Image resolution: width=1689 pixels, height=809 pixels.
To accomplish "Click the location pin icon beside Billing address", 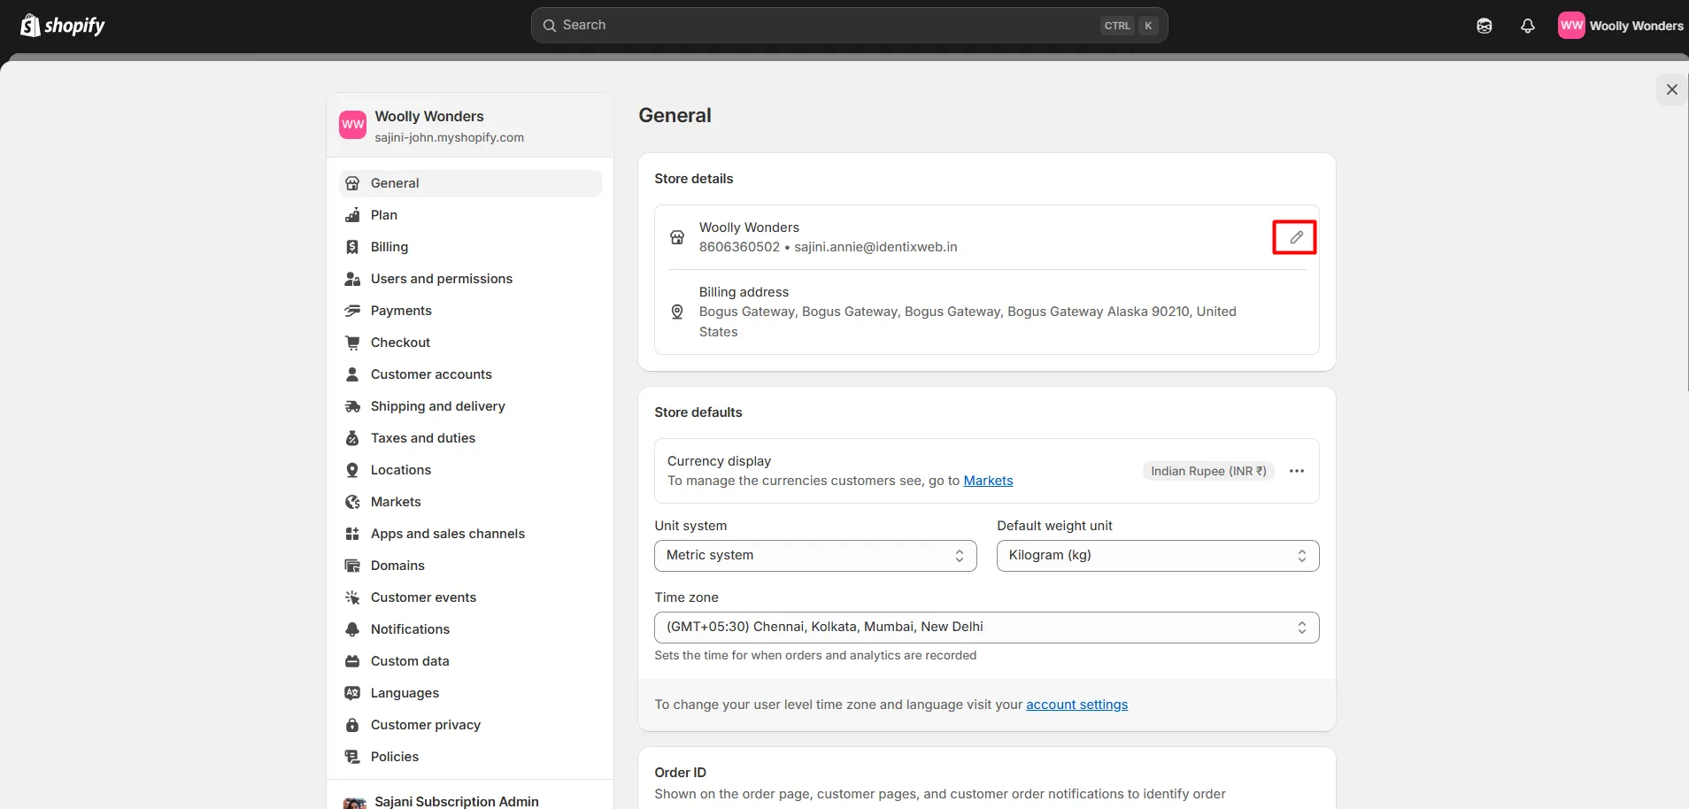I will click(677, 312).
